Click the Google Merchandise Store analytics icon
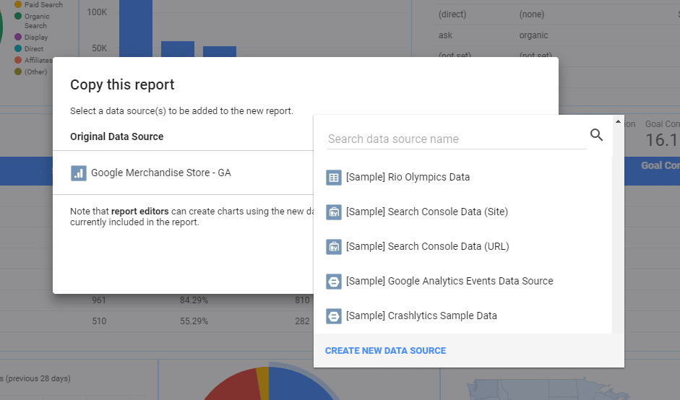 tap(79, 173)
